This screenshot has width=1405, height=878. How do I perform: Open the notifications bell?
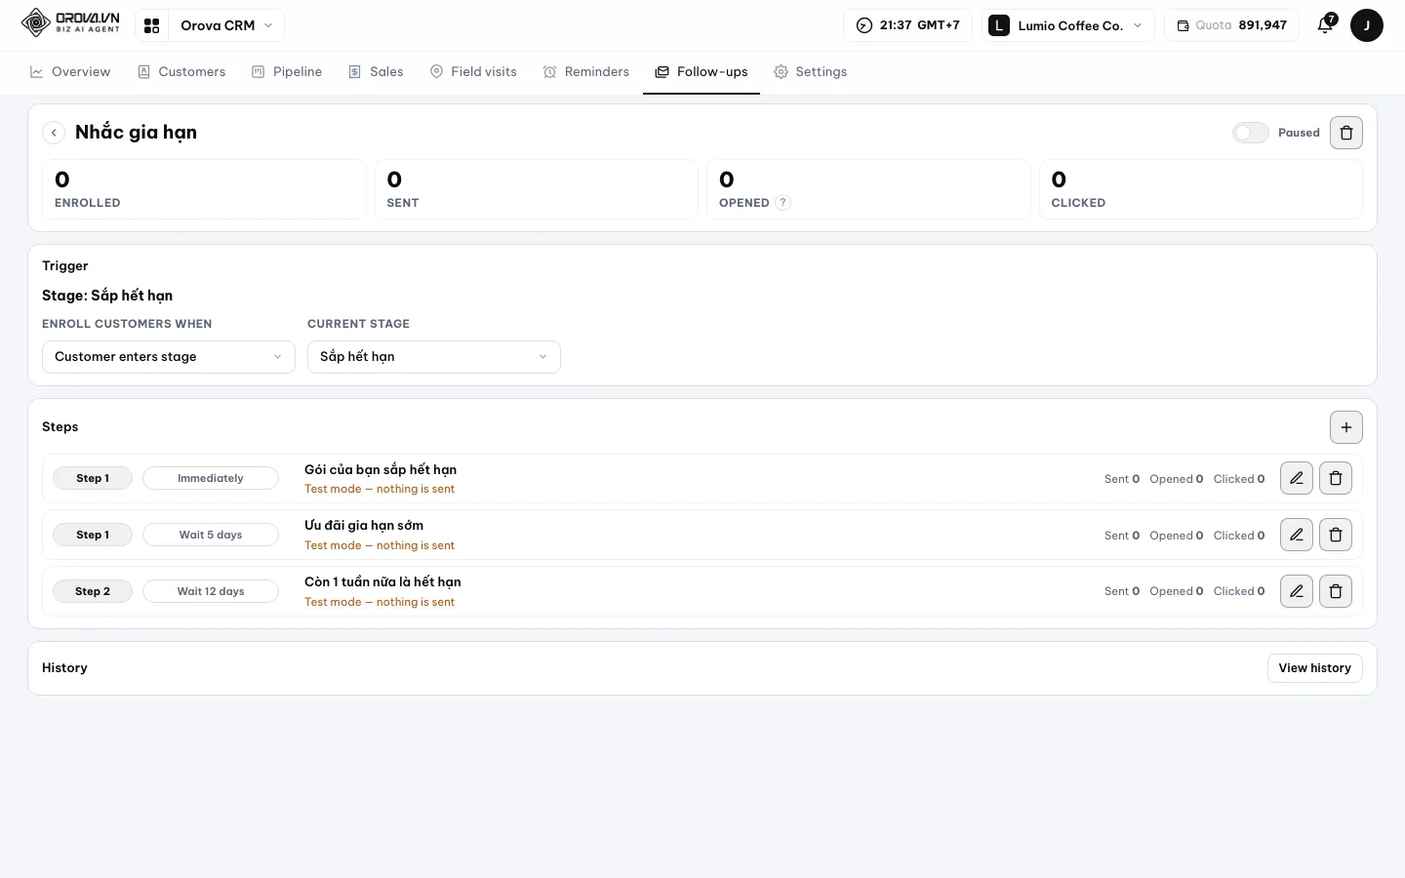pos(1325,25)
